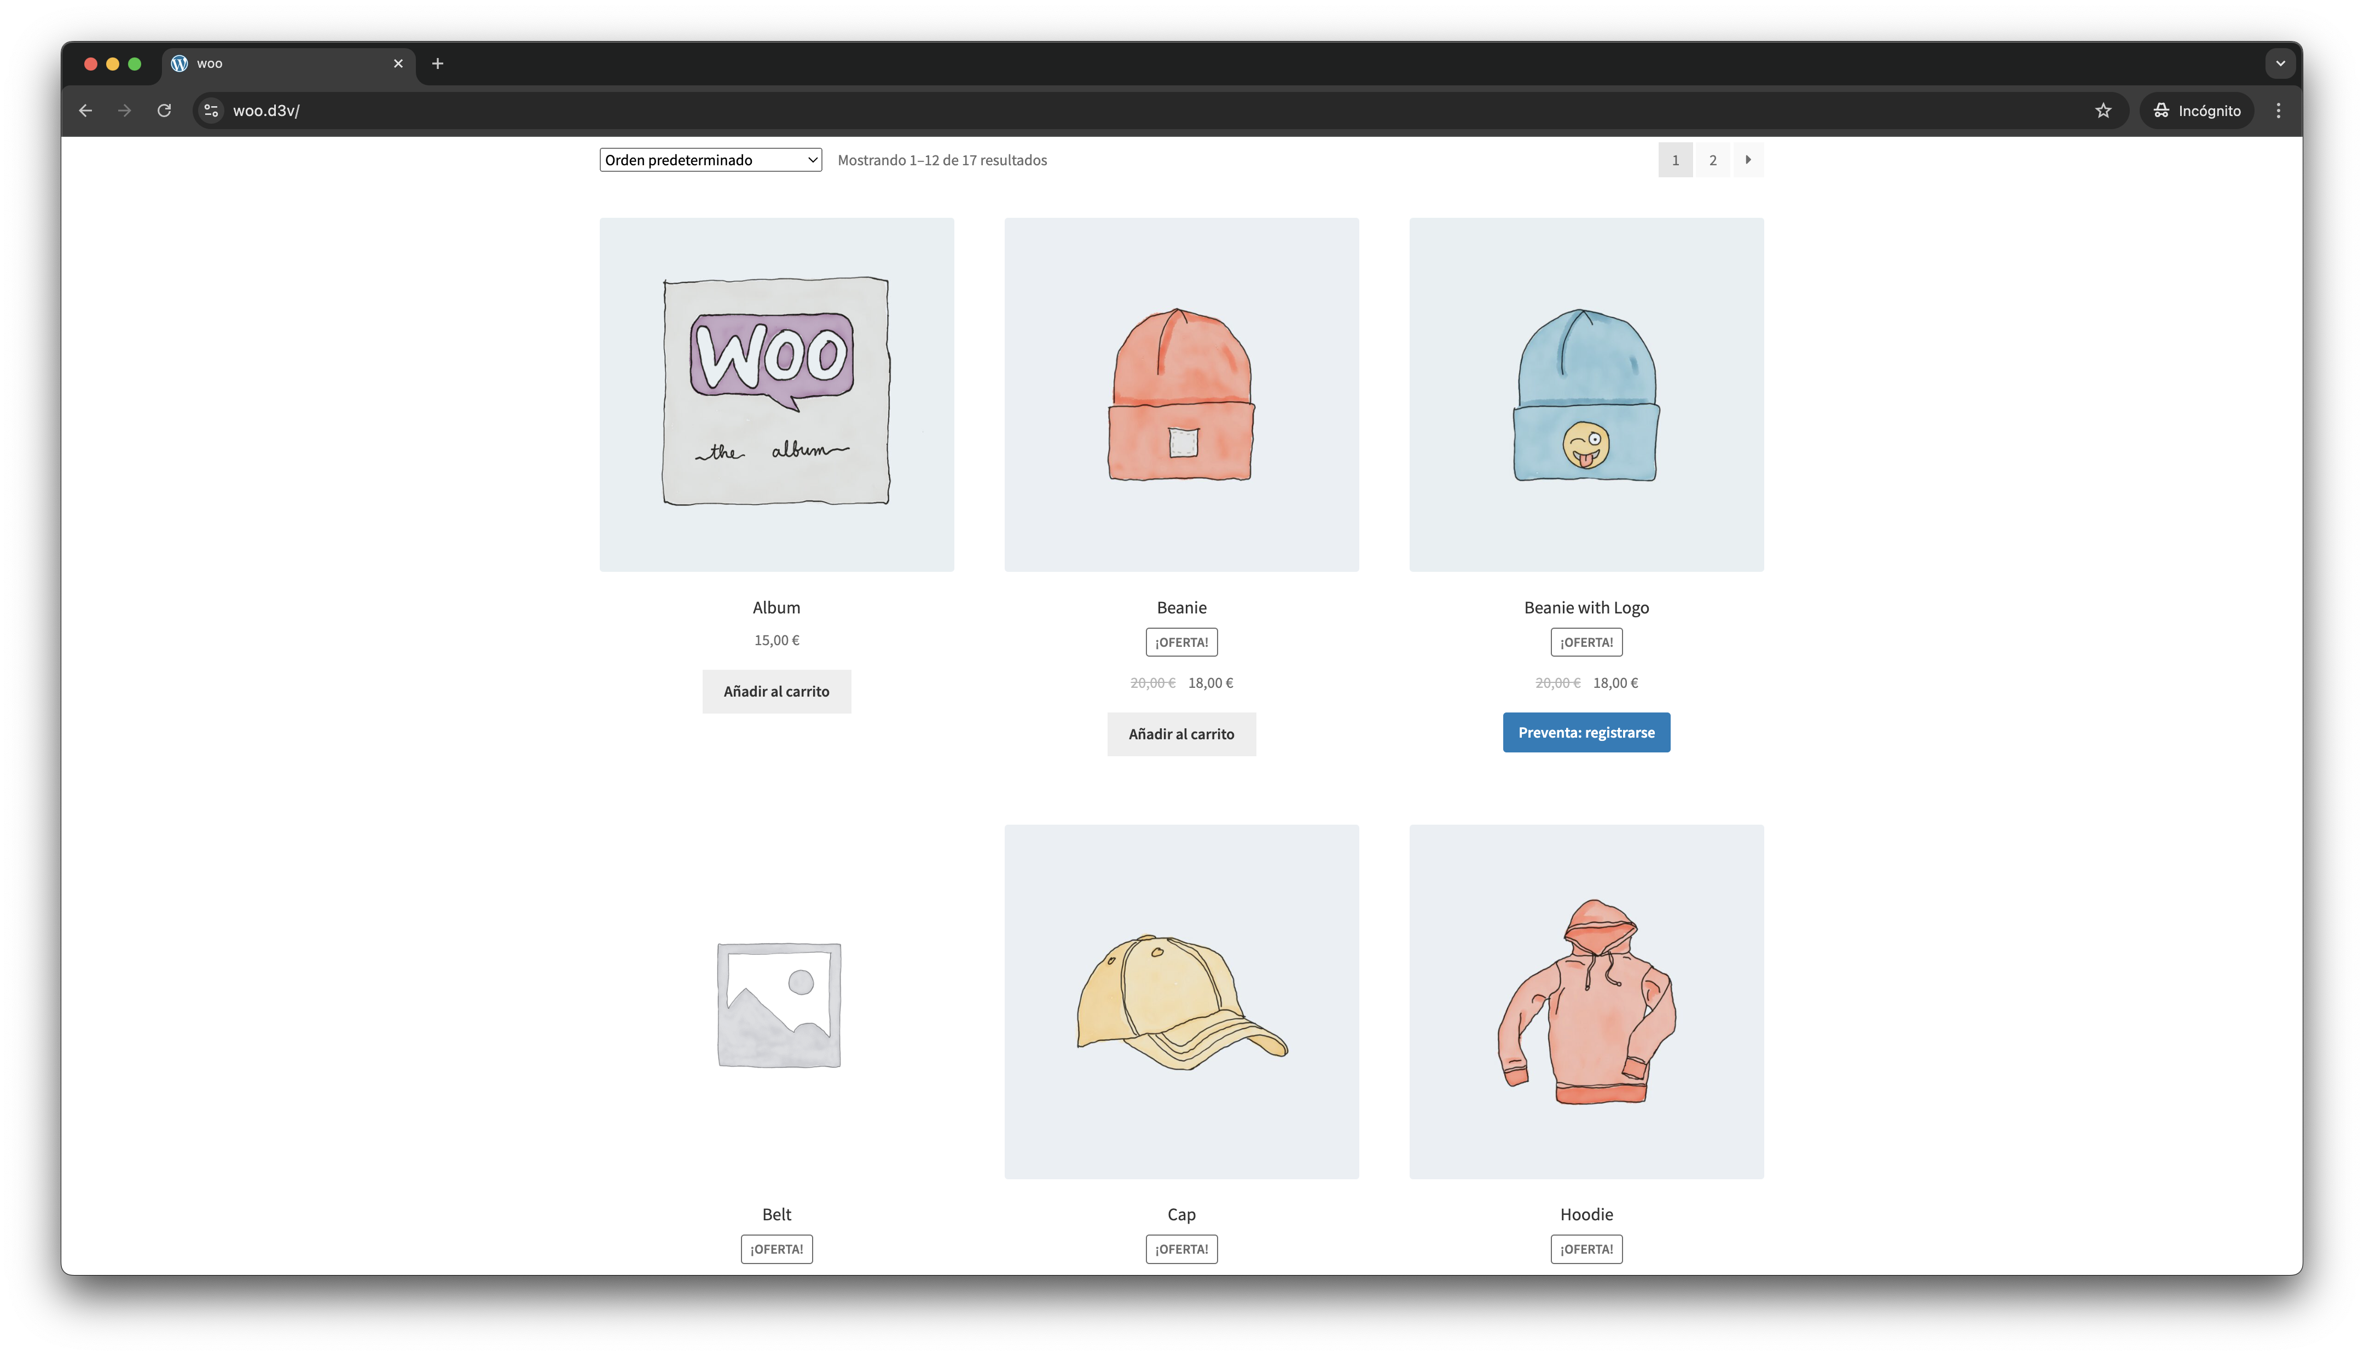The width and height of the screenshot is (2364, 1356).
Task: Click the address bar URL field
Action: 1117,111
